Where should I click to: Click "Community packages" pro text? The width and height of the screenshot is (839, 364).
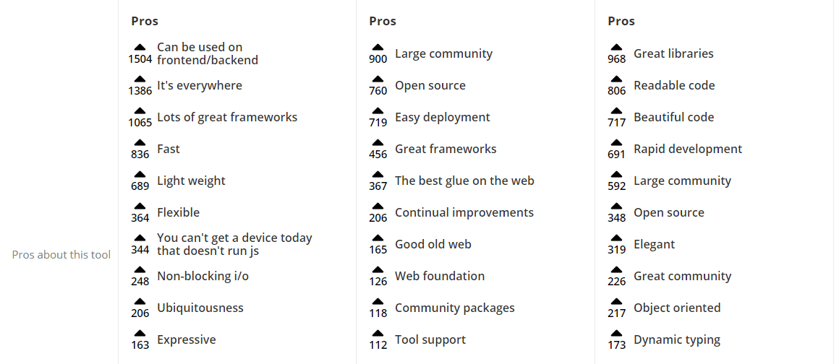click(x=455, y=308)
